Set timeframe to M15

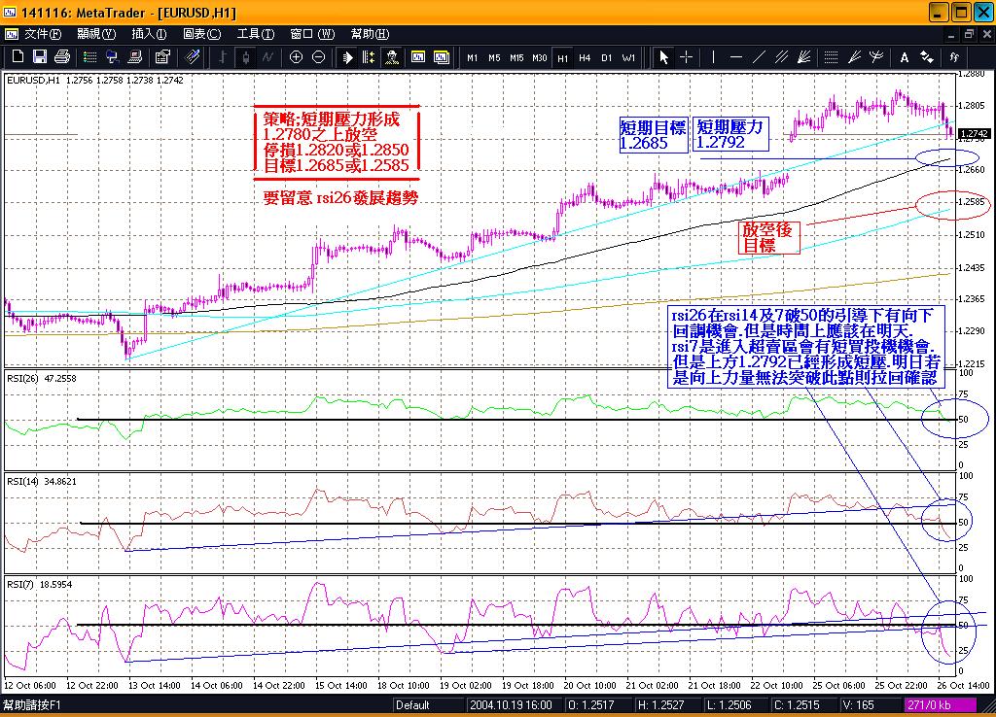click(x=516, y=57)
